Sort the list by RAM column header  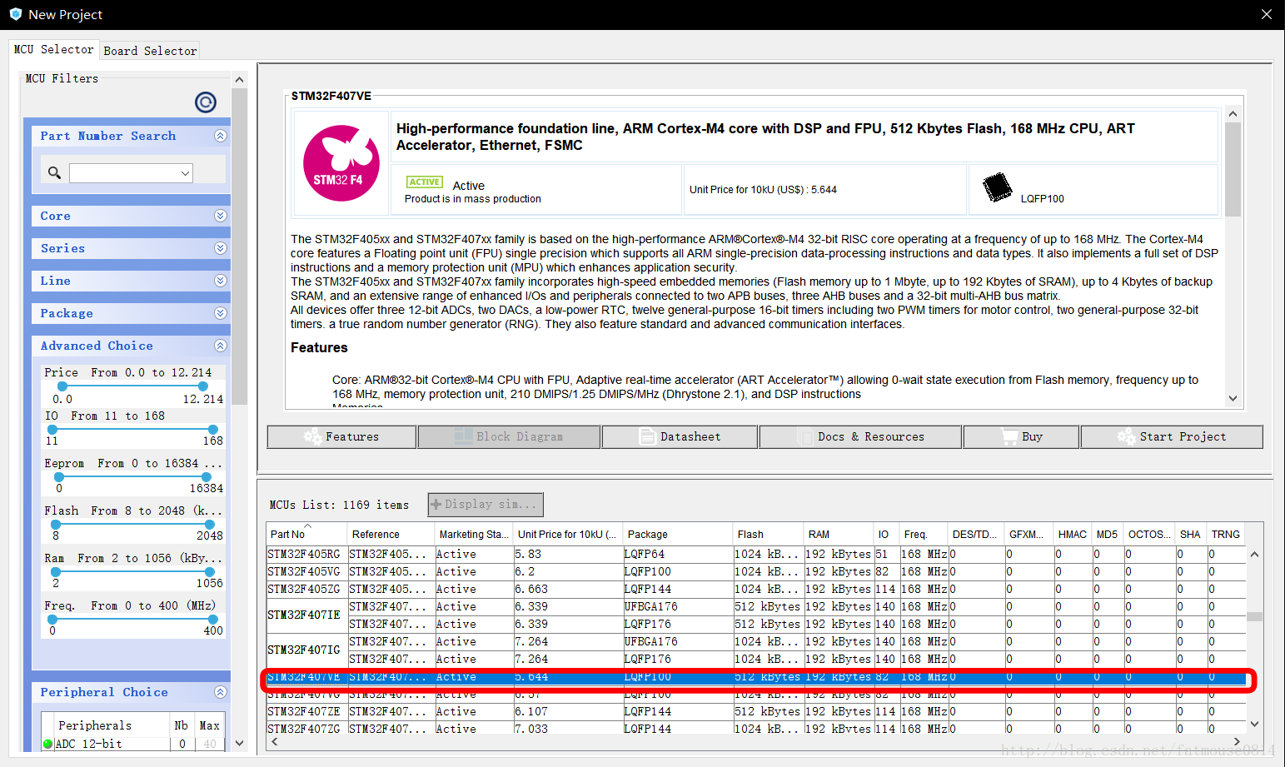[x=838, y=534]
